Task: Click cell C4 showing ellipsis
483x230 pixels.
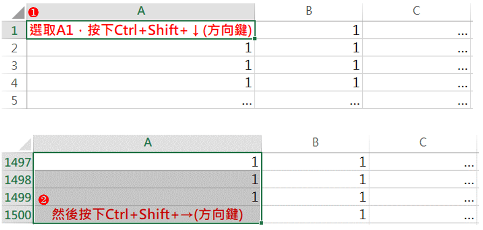Action: (x=417, y=83)
